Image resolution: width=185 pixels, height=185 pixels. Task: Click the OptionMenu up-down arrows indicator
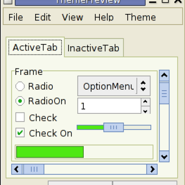click(x=143, y=86)
